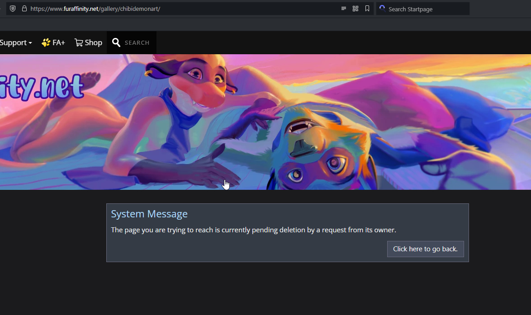531x315 pixels.
Task: Click the shield tracking protection icon
Action: pyautogui.click(x=13, y=9)
